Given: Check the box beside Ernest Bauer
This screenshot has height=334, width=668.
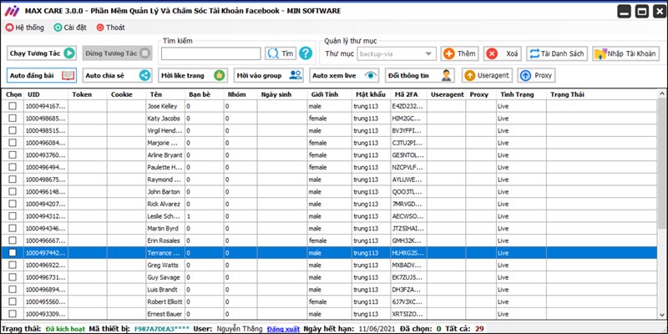Looking at the screenshot, I should pos(13,313).
